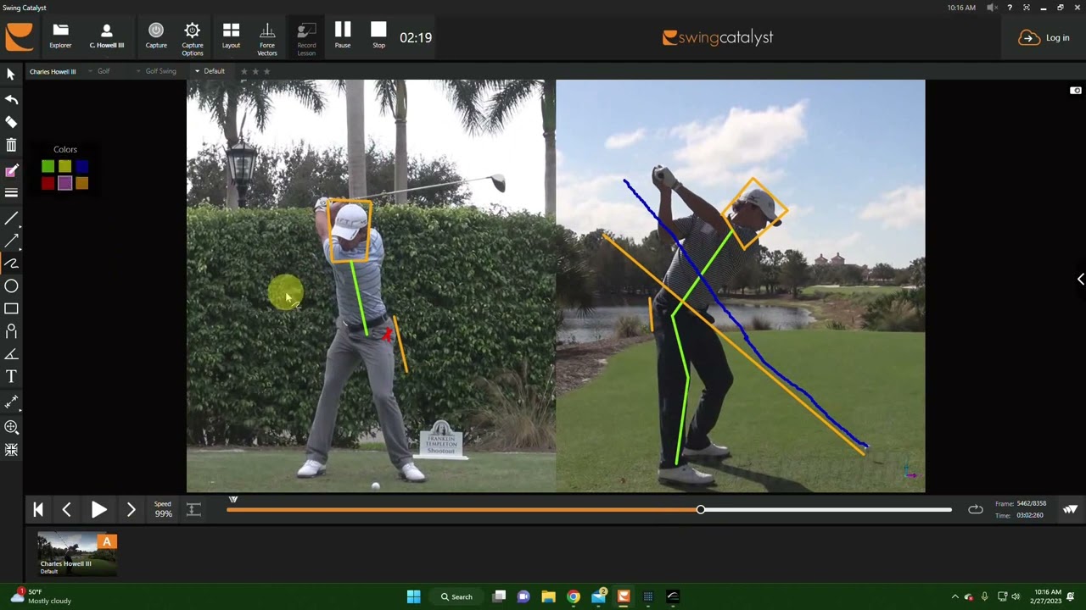The width and height of the screenshot is (1086, 610).
Task: Select the green color swatch
Action: pyautogui.click(x=48, y=167)
